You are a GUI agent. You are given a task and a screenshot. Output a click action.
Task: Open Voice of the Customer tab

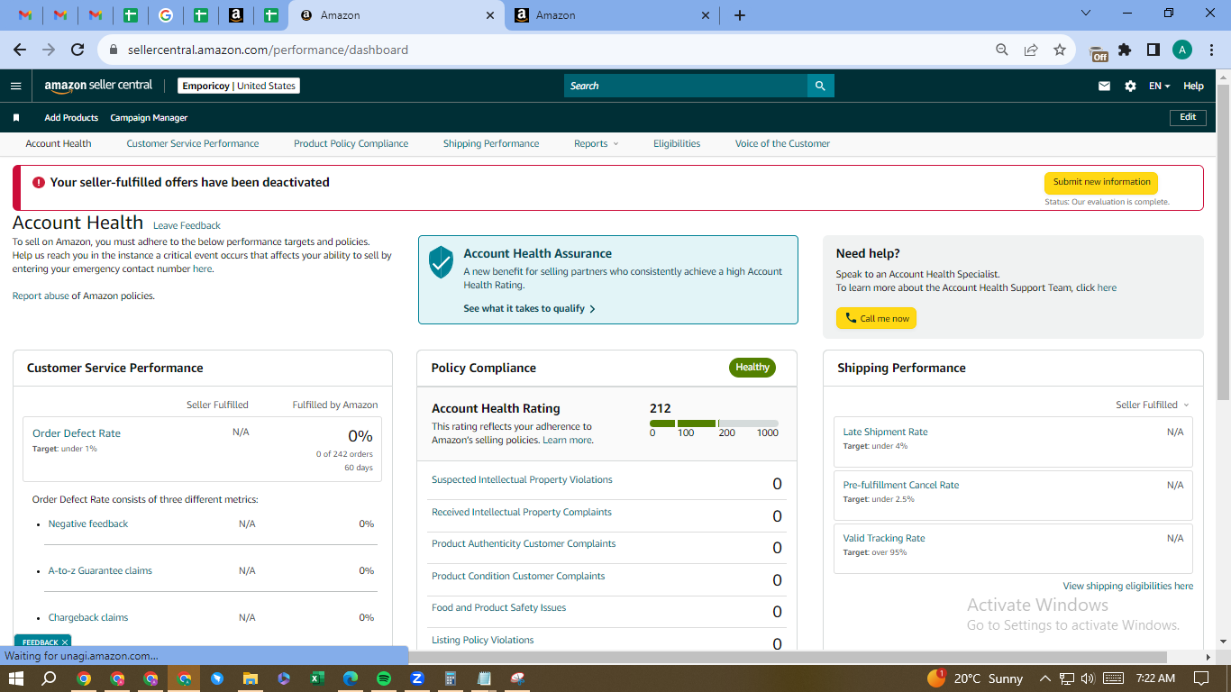coord(782,144)
